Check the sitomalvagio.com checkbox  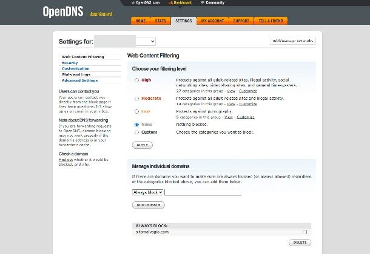305,232
